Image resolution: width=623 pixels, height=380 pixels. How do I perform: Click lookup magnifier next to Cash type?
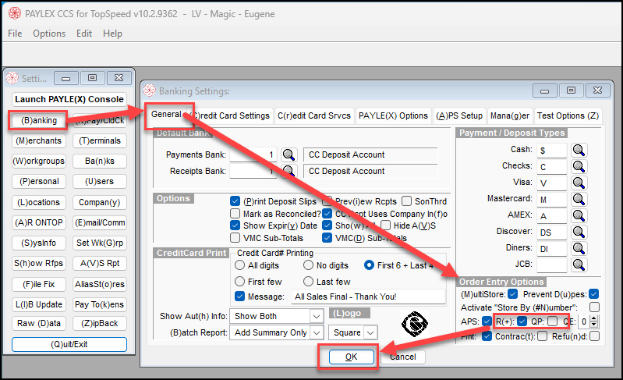coord(579,151)
